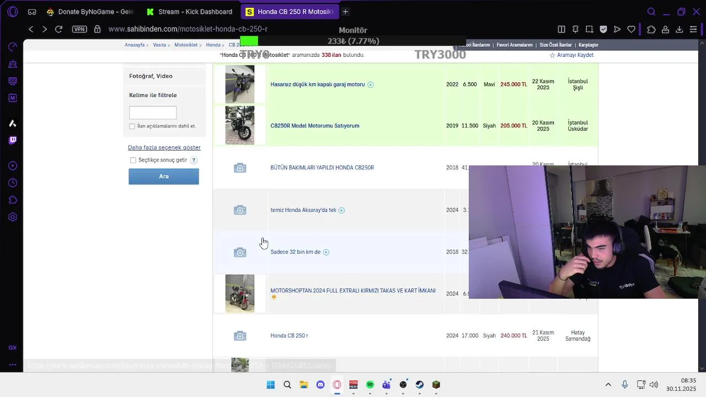Open history clock icon in sidebar
The image size is (706, 397).
[13, 183]
